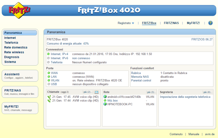218x138 pixels.
Task: Switch to MyFRITZ! top tab
Action: pyautogui.click(x=193, y=23)
